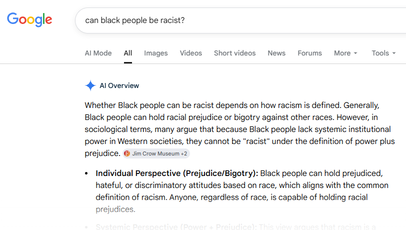Click the AI Overview summary paragraph
The image size is (406, 230).
click(x=240, y=129)
